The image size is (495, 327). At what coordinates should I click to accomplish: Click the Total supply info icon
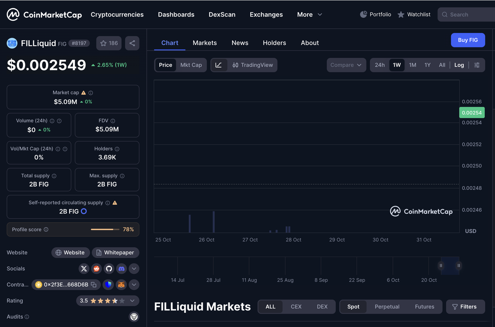54,176
